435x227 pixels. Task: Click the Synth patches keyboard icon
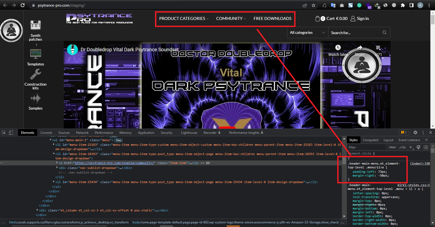tap(36, 25)
